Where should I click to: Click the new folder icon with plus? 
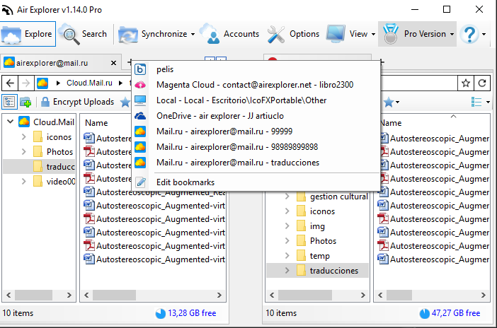(25, 102)
